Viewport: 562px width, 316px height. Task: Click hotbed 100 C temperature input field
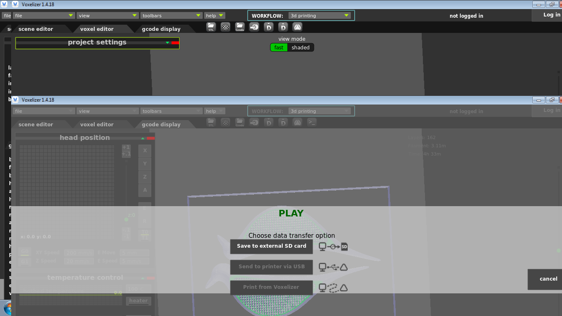click(x=139, y=289)
